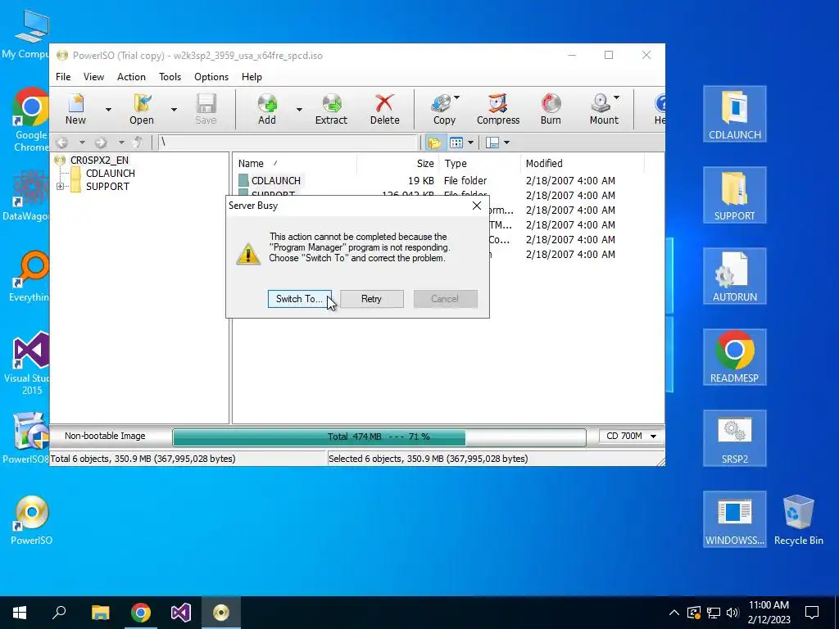Click the Windows Start button
This screenshot has height=629, width=839.
(x=20, y=613)
